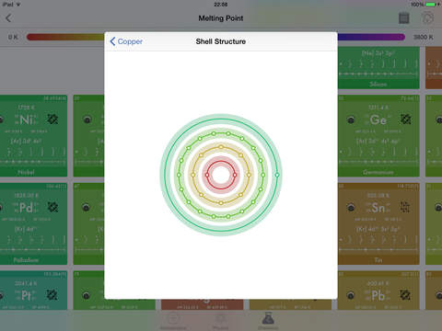The image size is (442, 331).
Task: Tap the atom sphere icon on Pb tile
Action: coord(351,295)
